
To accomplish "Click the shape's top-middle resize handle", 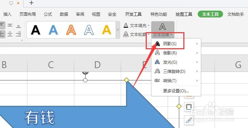I will click(x=85, y=80).
